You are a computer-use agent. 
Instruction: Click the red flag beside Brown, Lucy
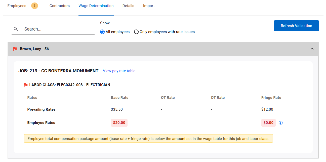click(15, 49)
